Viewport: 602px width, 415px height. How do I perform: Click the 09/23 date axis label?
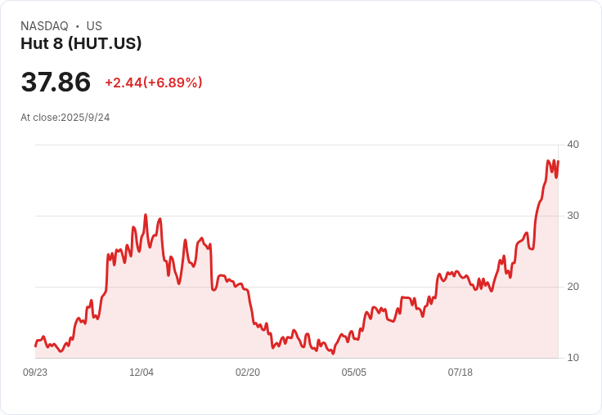click(35, 372)
